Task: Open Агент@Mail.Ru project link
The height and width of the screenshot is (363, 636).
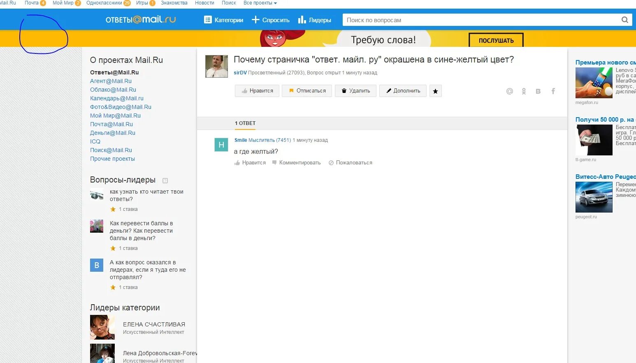Action: click(x=111, y=81)
